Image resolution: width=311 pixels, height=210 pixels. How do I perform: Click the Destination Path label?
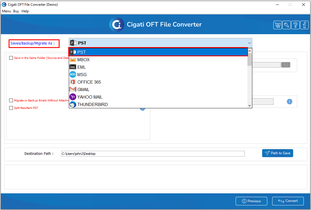click(39, 154)
